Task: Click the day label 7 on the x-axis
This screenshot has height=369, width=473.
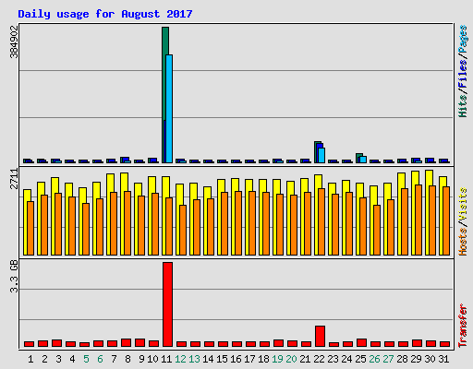Action: [114, 359]
